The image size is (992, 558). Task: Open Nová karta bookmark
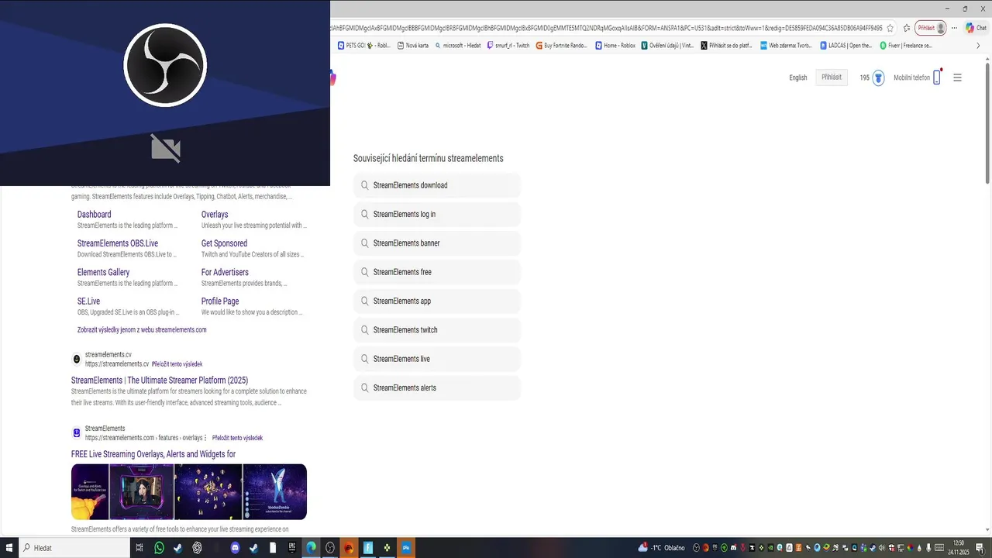point(412,46)
